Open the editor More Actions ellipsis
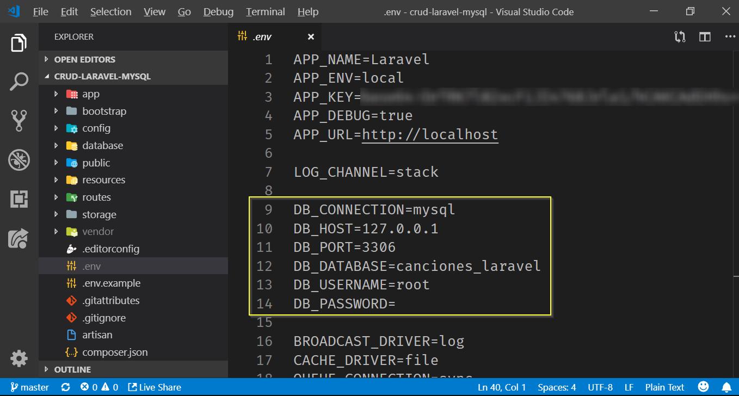739x396 pixels. pyautogui.click(x=730, y=37)
